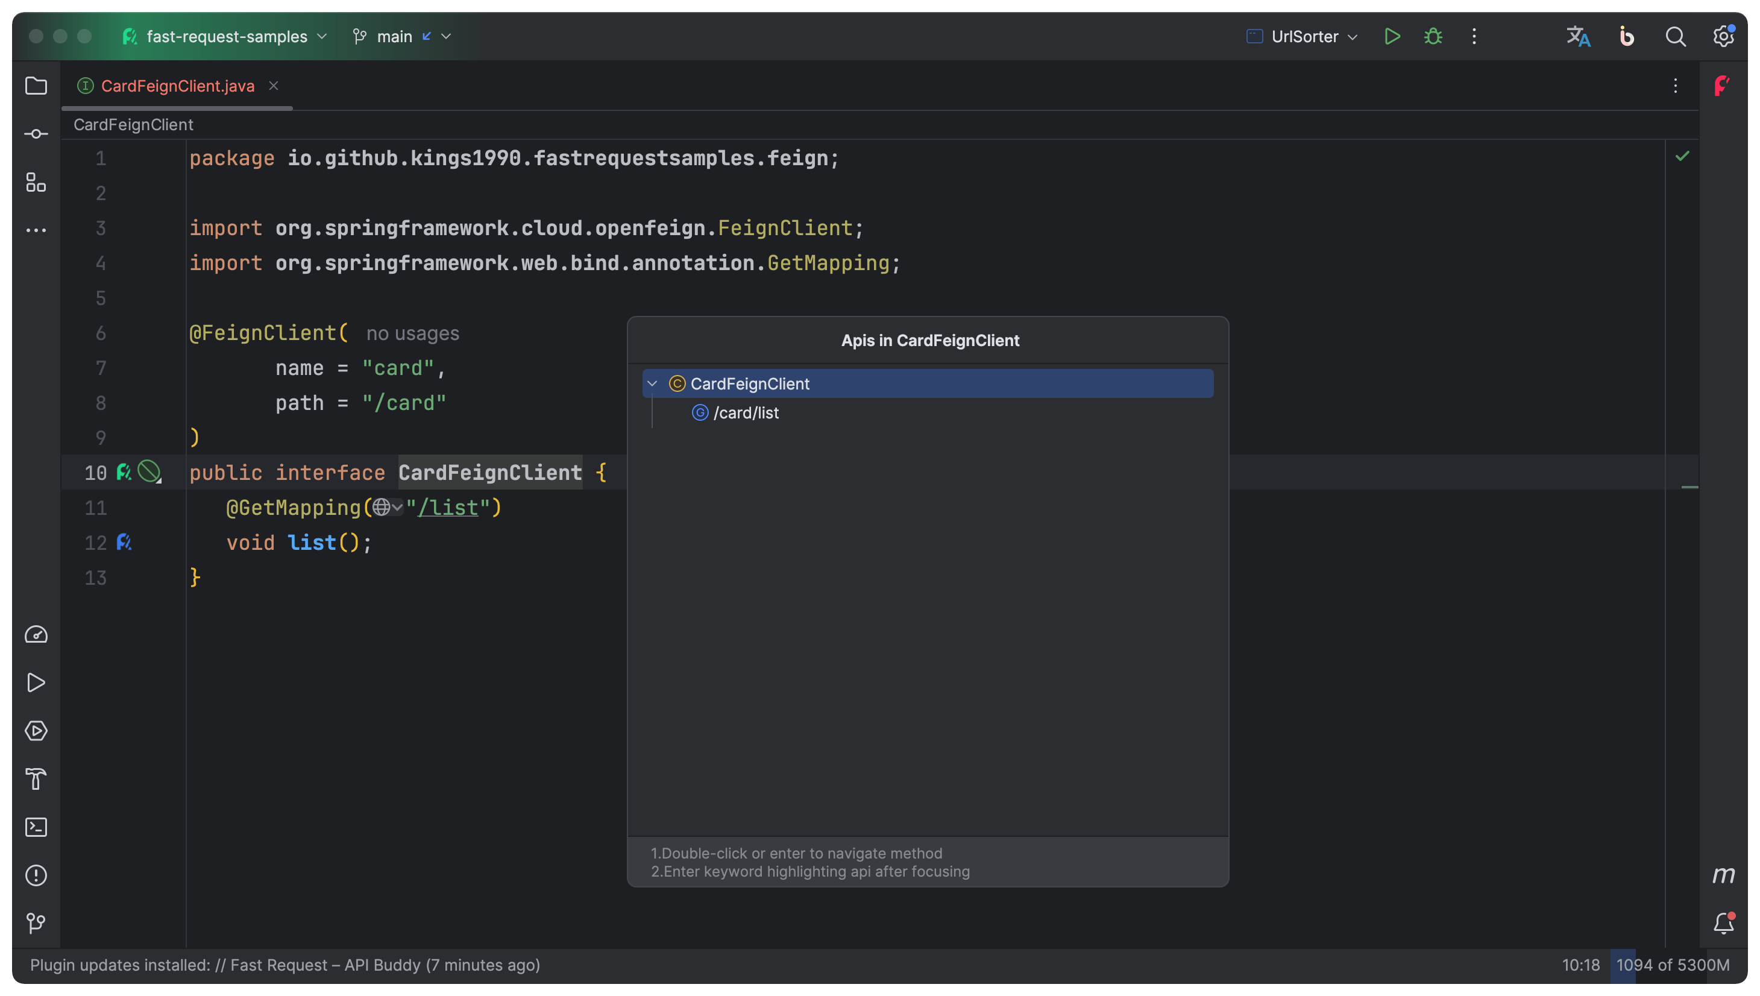Close the CardFeignClient.java tab
Image resolution: width=1760 pixels, height=996 pixels.
[x=274, y=86]
